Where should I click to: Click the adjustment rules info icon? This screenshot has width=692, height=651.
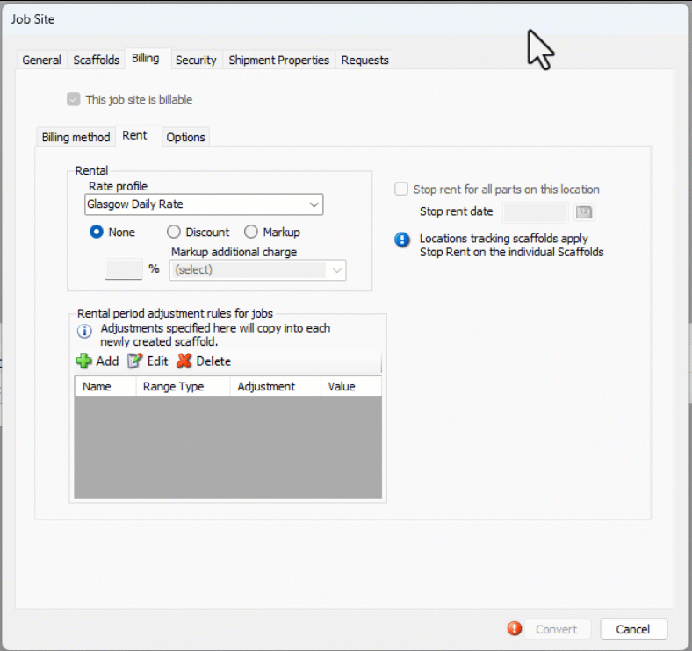coord(84,331)
